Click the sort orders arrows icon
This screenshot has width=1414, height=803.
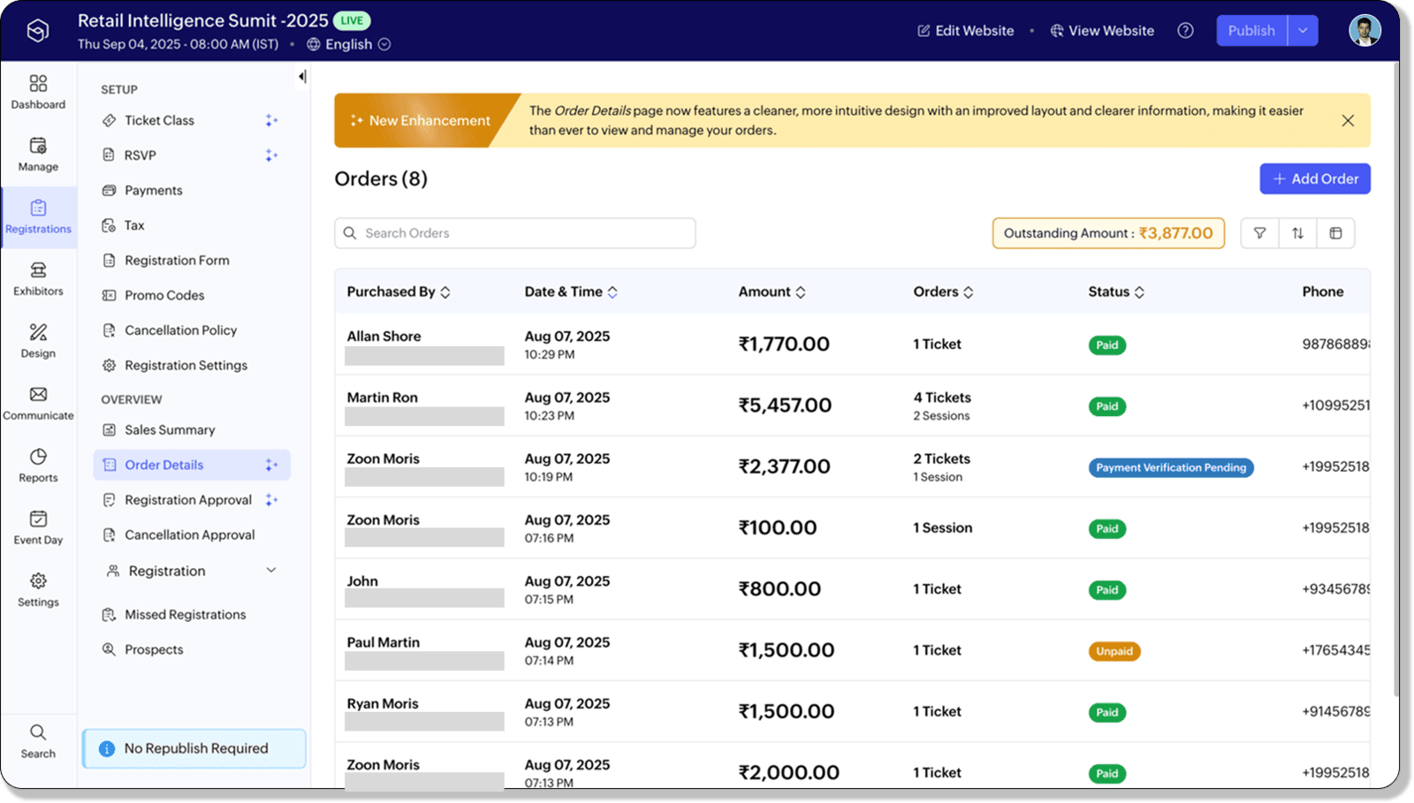pos(1297,233)
